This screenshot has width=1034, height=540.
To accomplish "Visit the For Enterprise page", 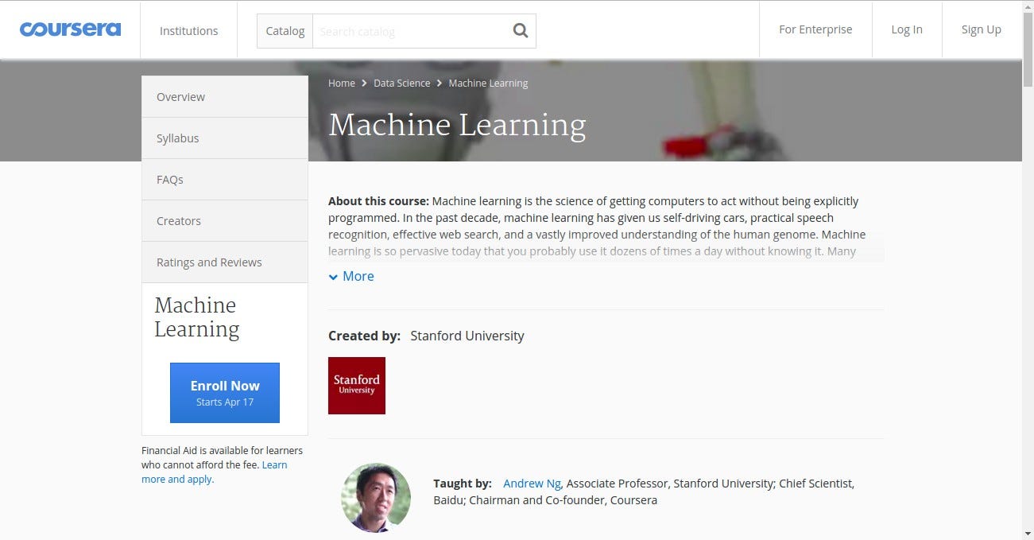I will (x=815, y=29).
